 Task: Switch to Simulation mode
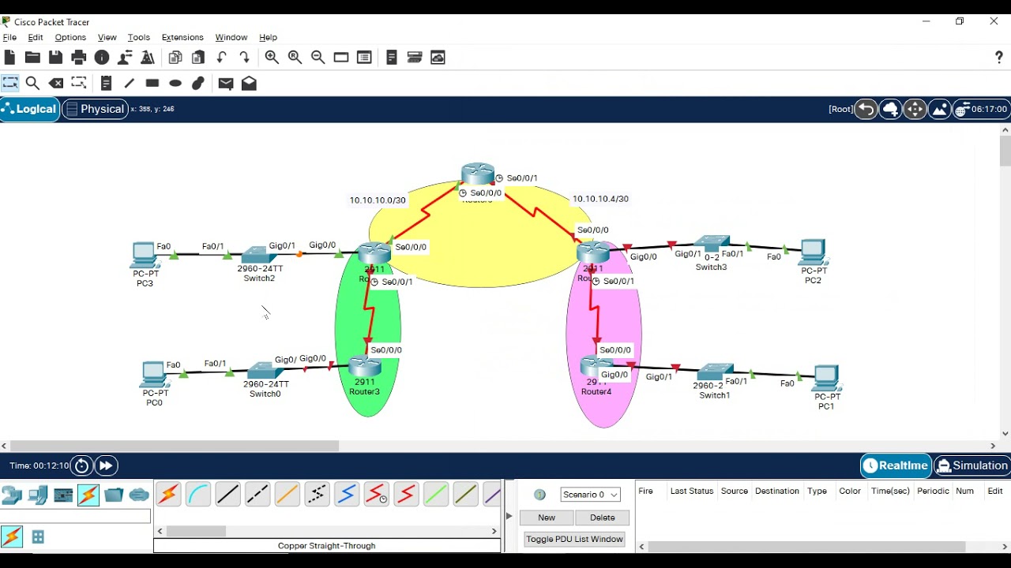click(x=972, y=465)
